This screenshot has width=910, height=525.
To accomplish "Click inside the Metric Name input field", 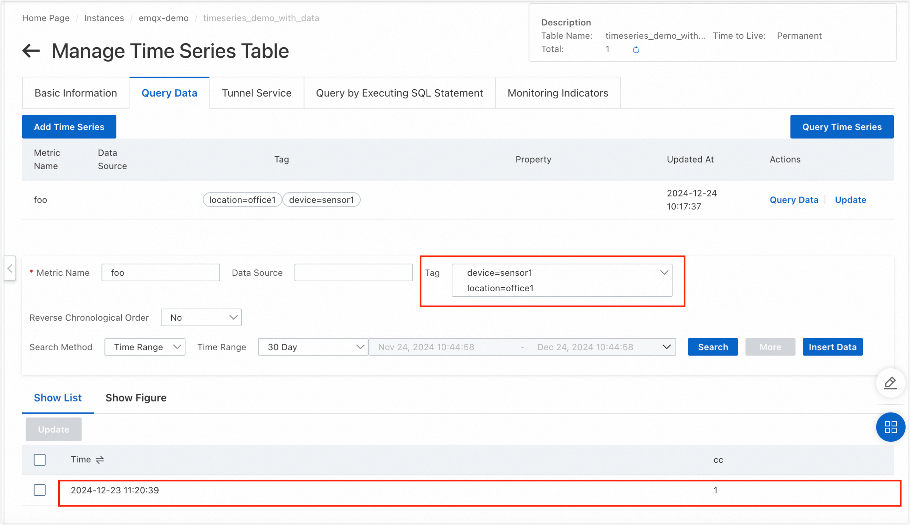I will (160, 272).
